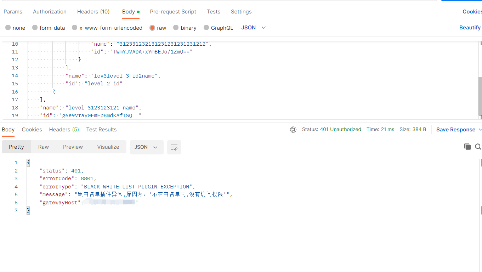Select x-www-form-urlencoded radio option
Image resolution: width=482 pixels, height=272 pixels.
pyautogui.click(x=74, y=28)
